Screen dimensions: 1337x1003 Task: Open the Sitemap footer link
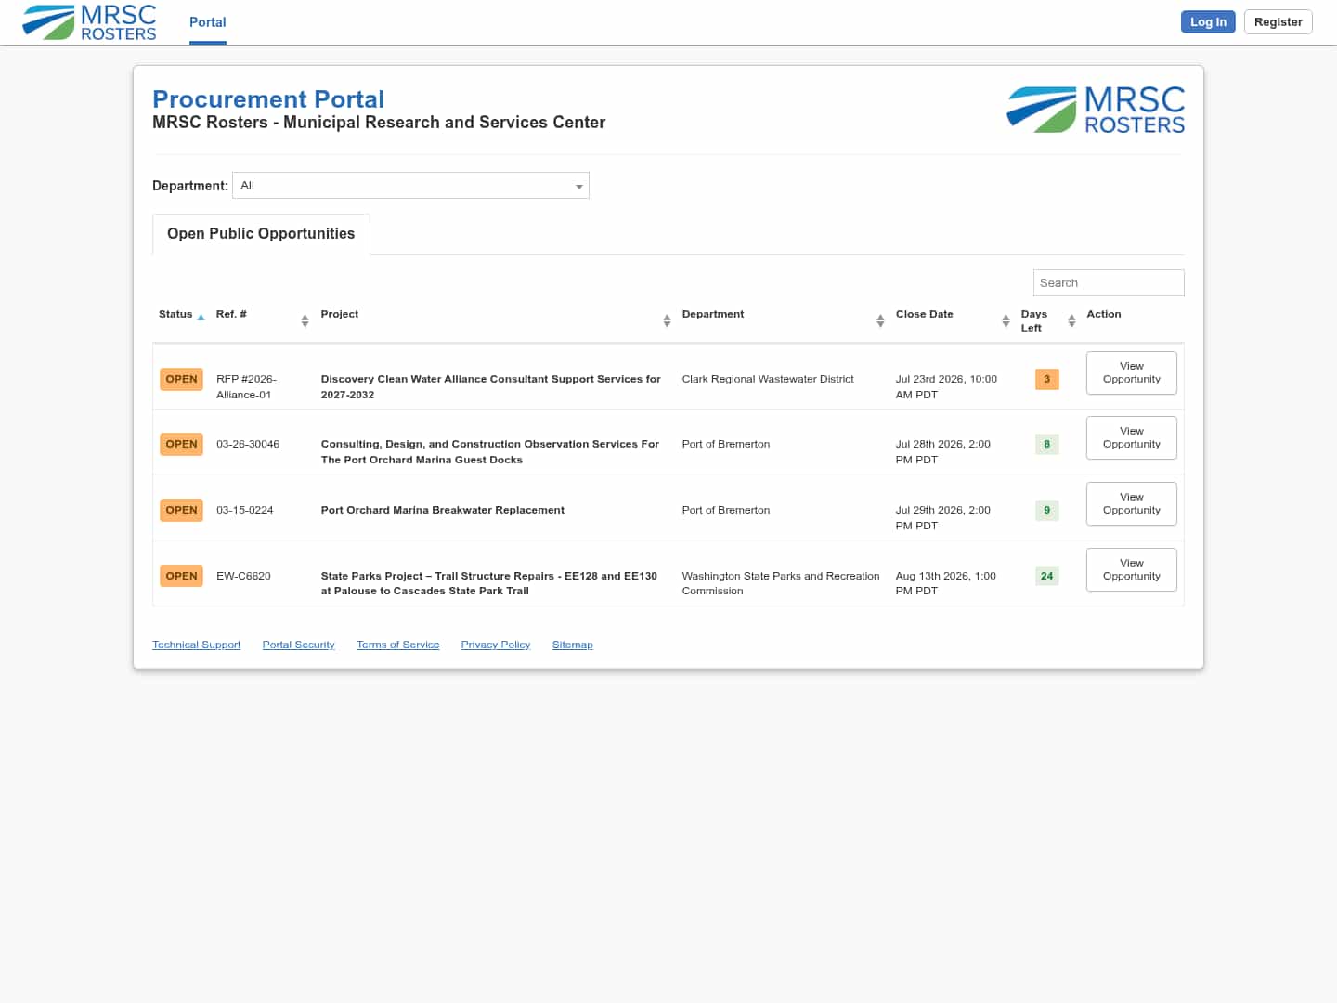tap(572, 645)
